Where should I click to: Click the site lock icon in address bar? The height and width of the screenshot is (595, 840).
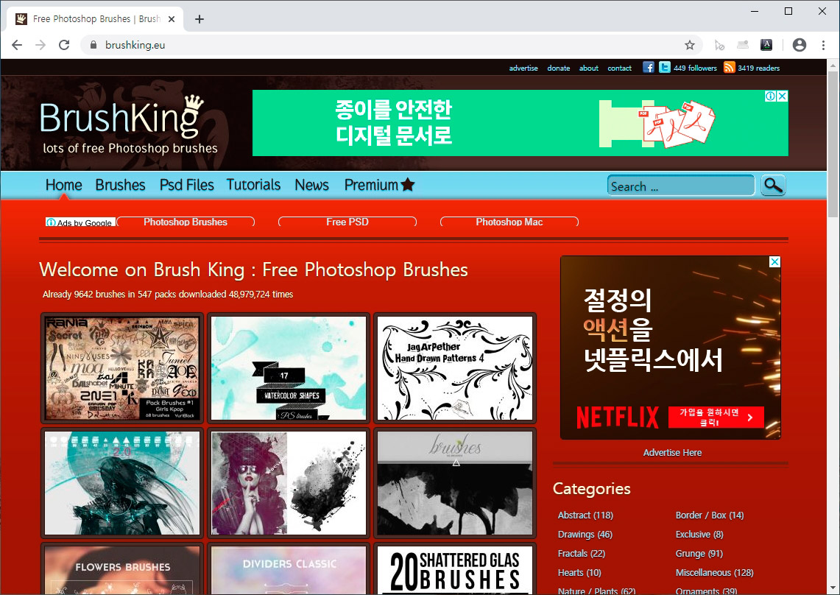(x=93, y=45)
